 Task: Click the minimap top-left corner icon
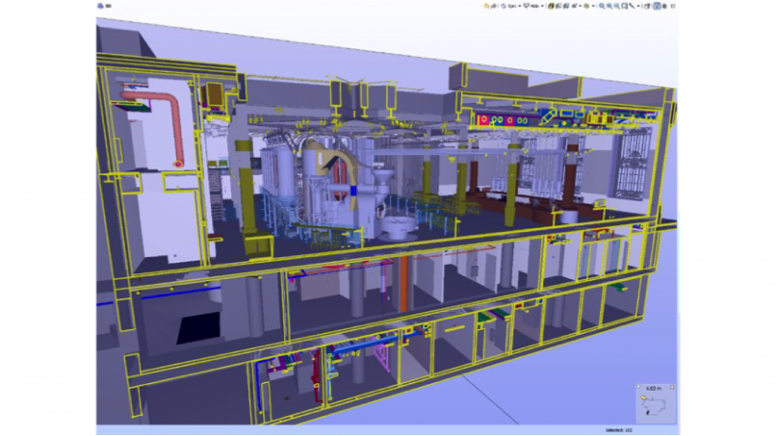click(639, 388)
